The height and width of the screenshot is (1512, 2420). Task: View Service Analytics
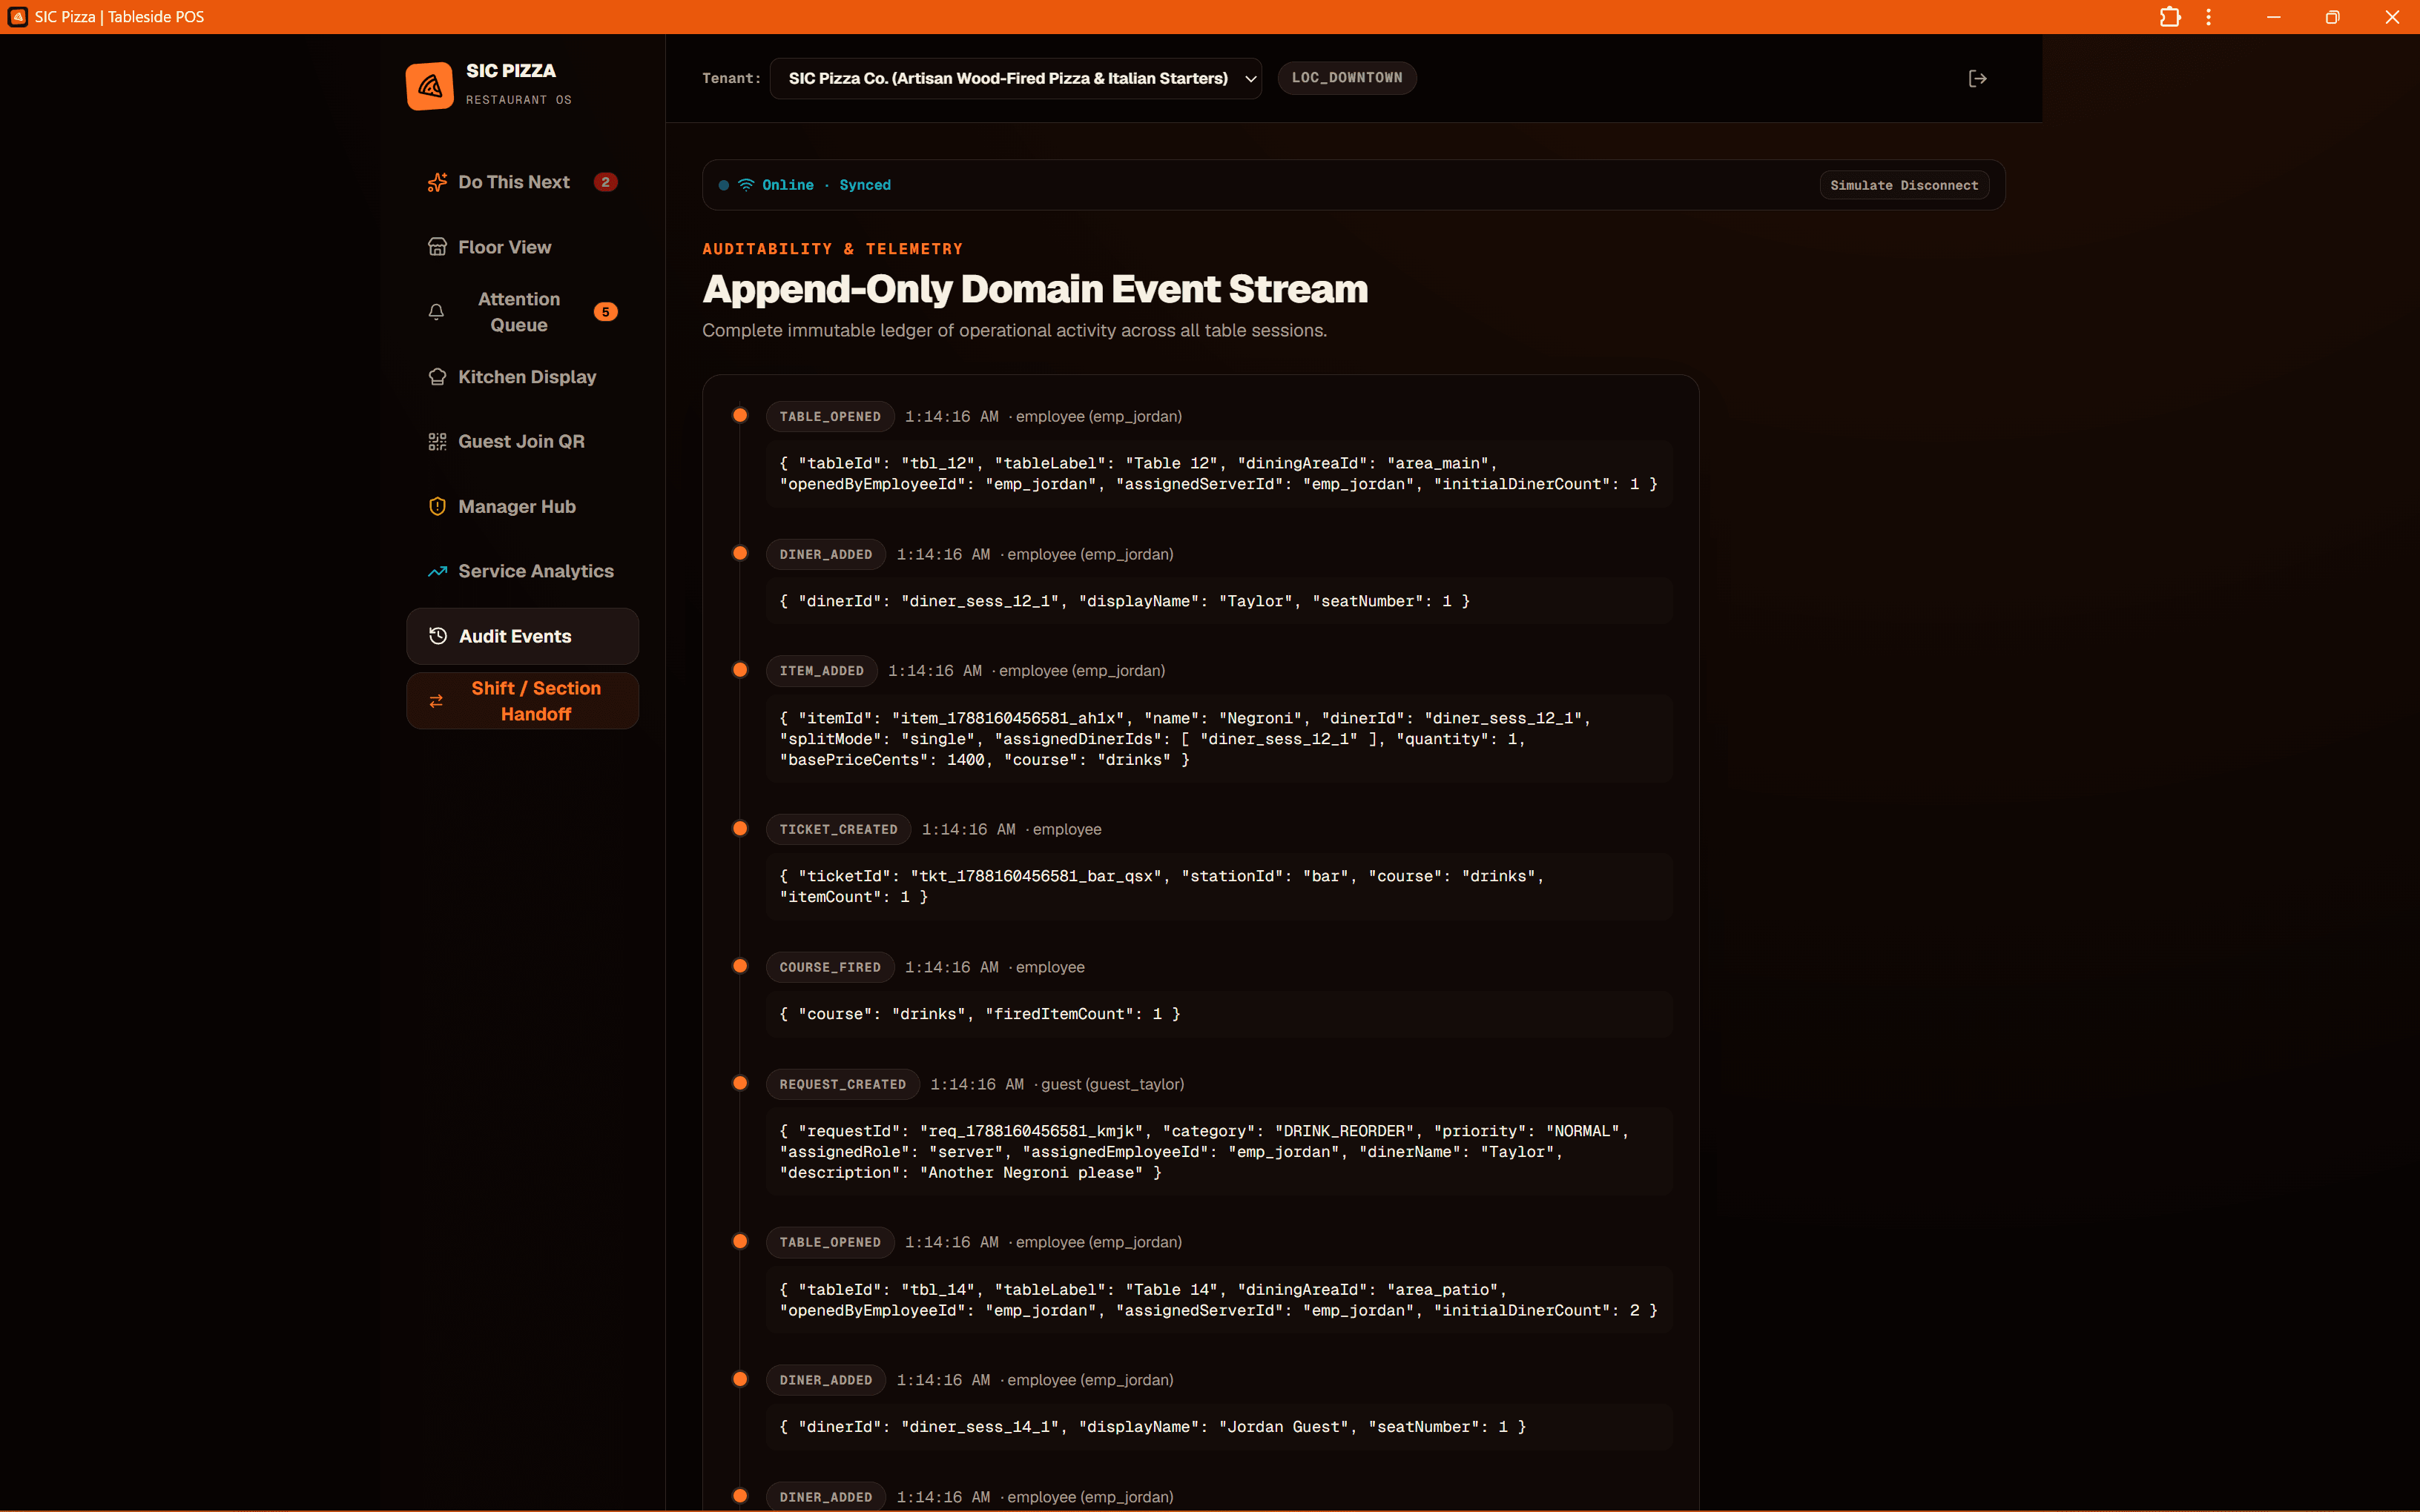[x=522, y=571]
